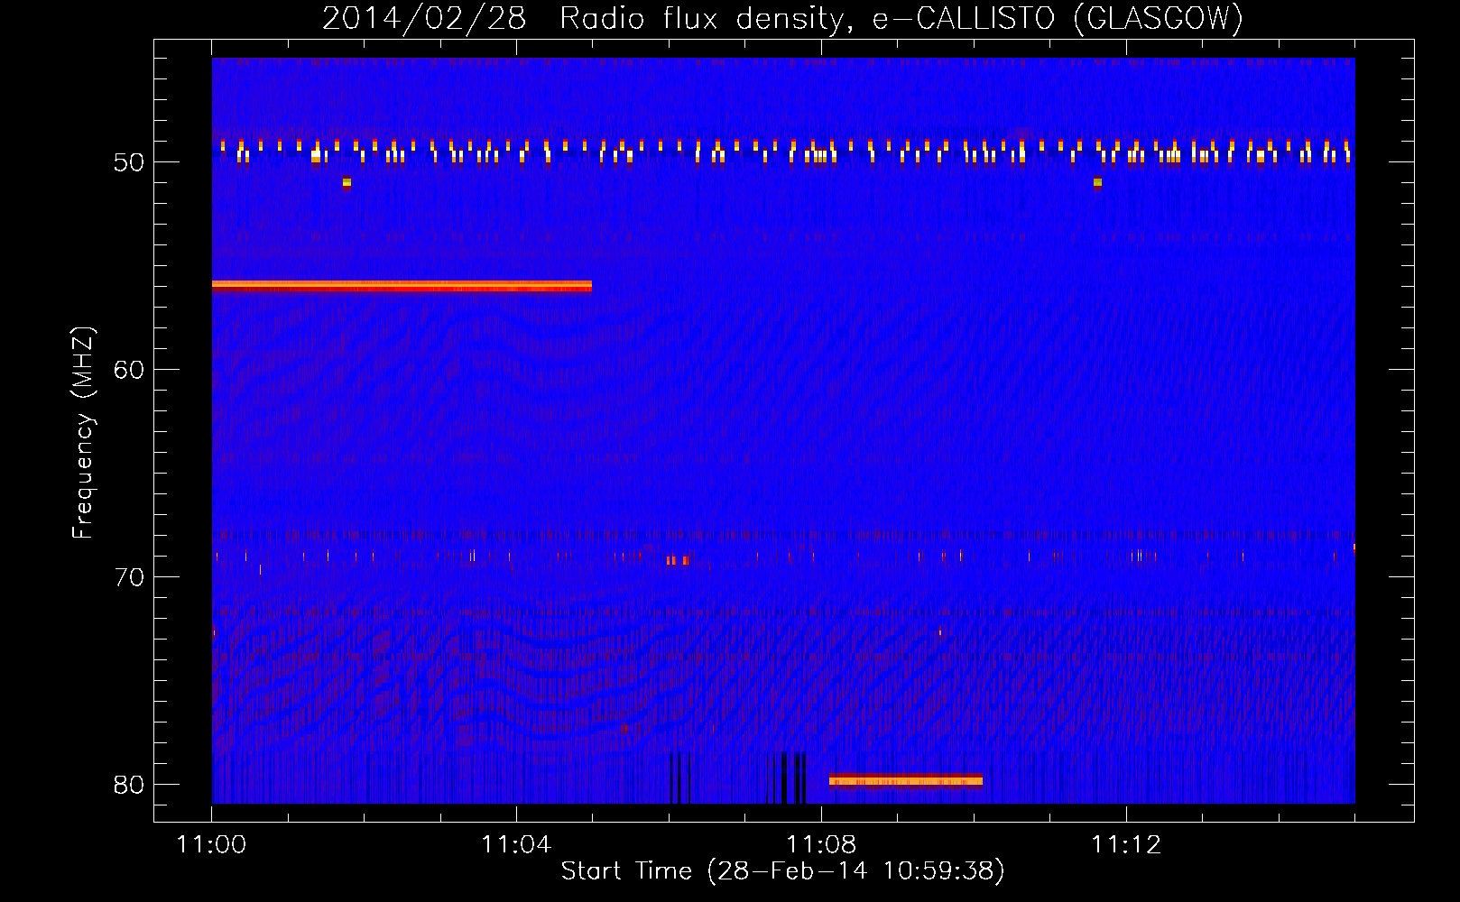Screen dimensions: 1460x902
Task: Click the long orange emission band near 56 MHz
Action: pyautogui.click(x=402, y=286)
